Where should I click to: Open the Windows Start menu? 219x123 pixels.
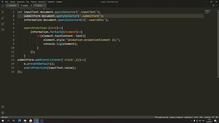3,121
